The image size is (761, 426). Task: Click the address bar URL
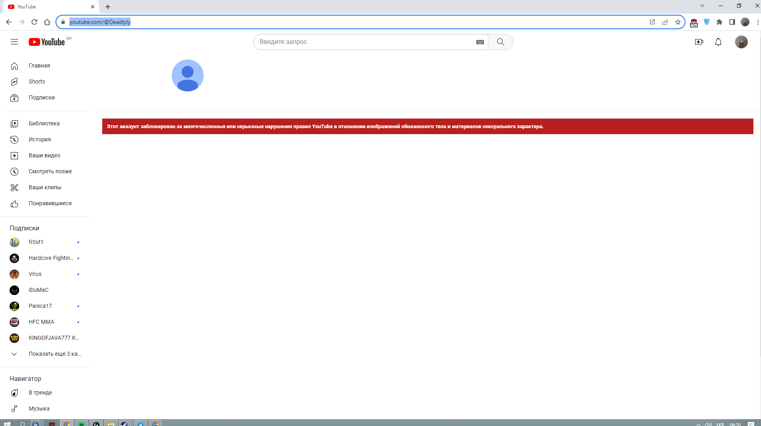point(100,22)
